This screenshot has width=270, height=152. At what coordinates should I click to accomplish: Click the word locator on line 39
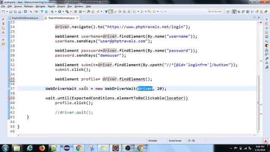coord(175,98)
